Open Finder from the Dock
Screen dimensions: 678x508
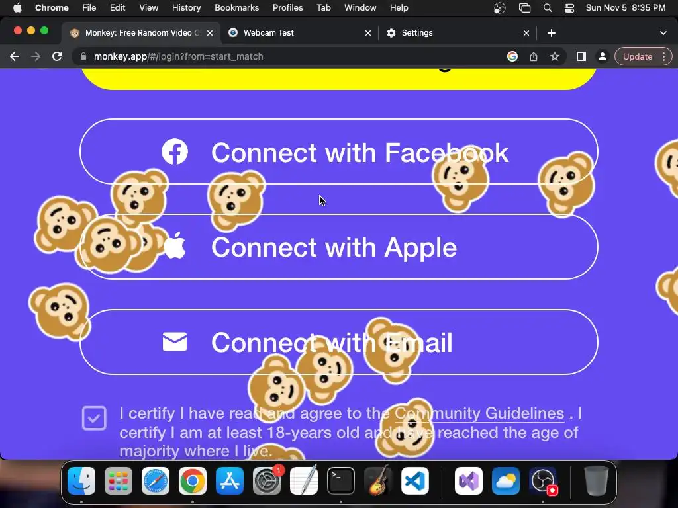click(x=81, y=481)
